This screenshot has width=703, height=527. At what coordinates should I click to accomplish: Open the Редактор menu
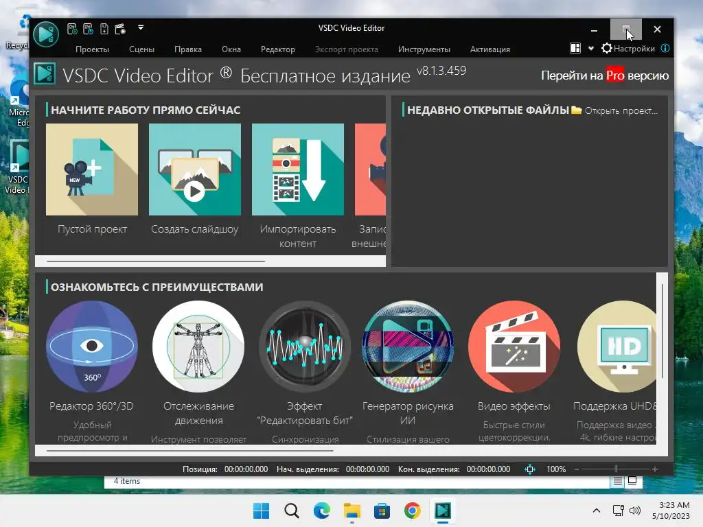click(x=278, y=49)
